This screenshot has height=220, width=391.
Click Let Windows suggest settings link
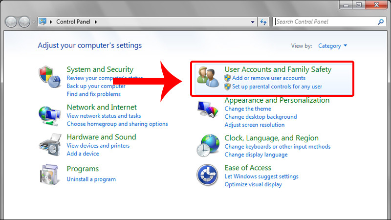point(261,176)
